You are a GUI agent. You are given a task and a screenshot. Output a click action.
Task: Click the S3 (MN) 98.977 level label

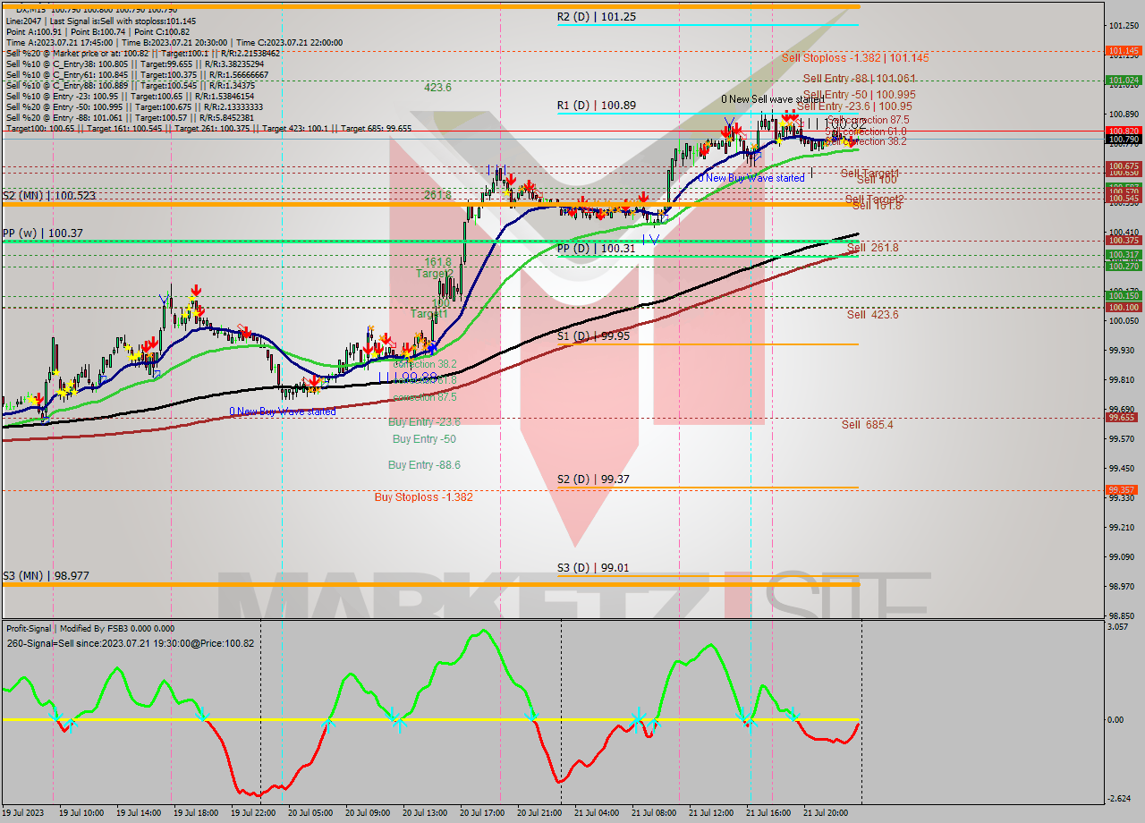[x=46, y=576]
